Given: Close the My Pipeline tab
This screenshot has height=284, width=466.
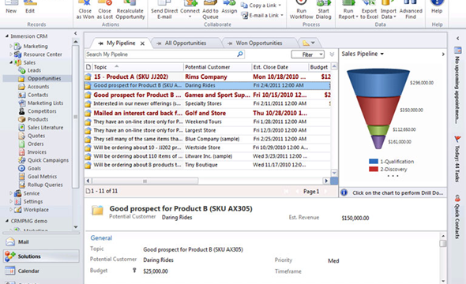Looking at the screenshot, I should pos(142,43).
